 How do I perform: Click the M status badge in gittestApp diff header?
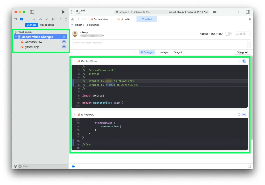244,114
